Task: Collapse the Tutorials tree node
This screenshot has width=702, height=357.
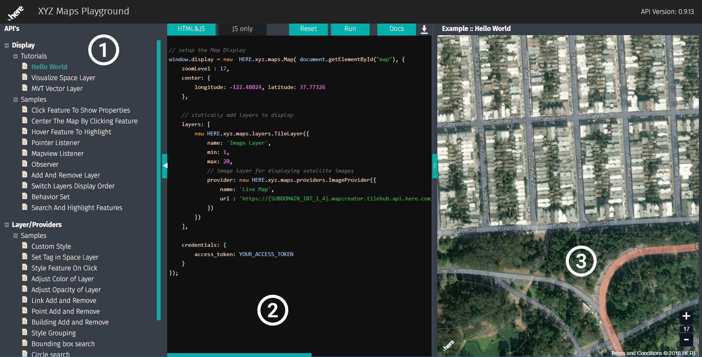Action: click(15, 56)
